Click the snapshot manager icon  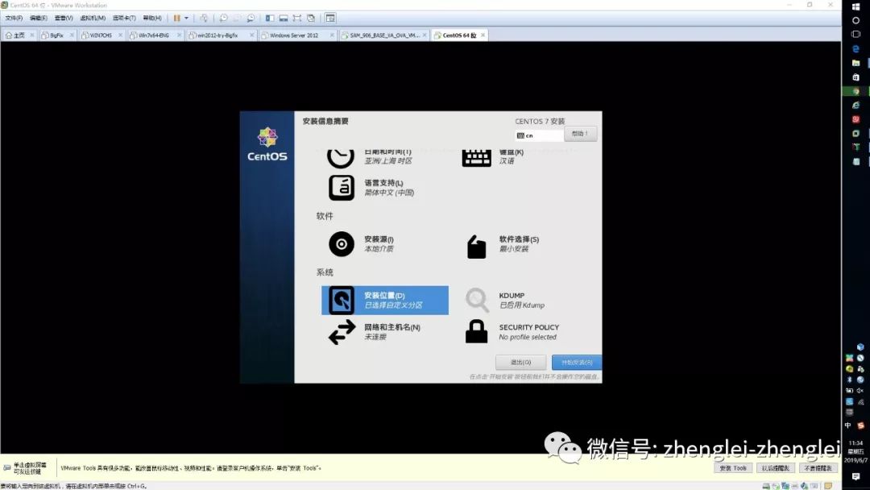point(251,18)
